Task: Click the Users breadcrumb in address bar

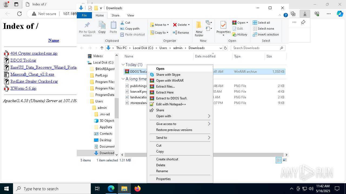Action: (x=163, y=48)
